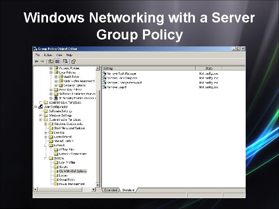Screen dimensions: 279x209
Task: Collapse the System node
Action: [46, 158]
